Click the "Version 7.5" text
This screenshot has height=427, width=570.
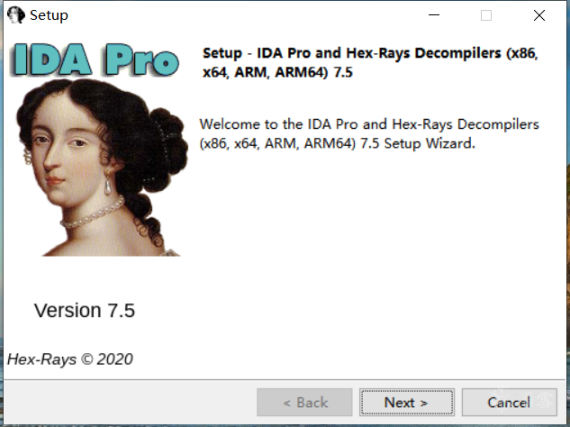(85, 311)
